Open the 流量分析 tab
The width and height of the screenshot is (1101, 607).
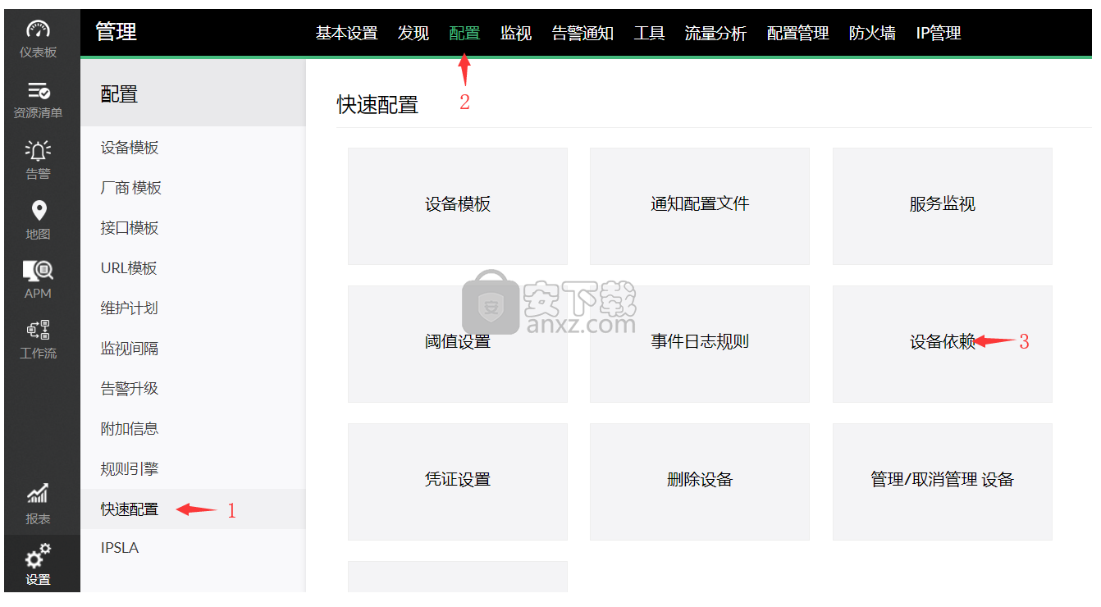click(715, 34)
